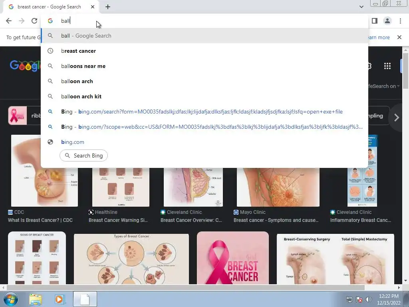Choose 'breast cancer' history suggestion

pos(204,51)
